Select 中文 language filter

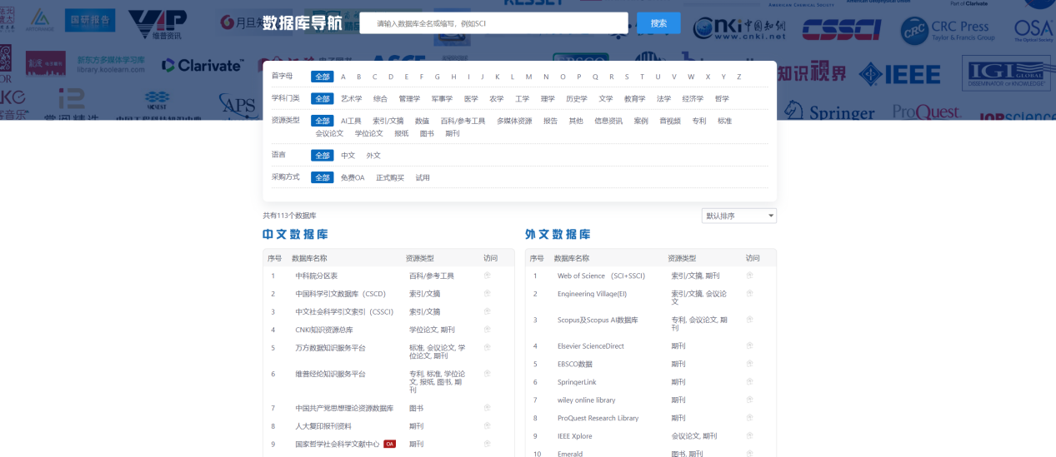pyautogui.click(x=348, y=156)
